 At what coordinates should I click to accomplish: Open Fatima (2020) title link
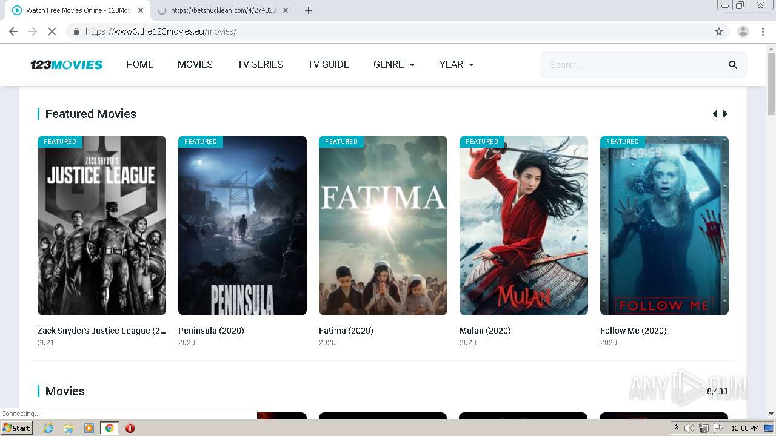346,331
